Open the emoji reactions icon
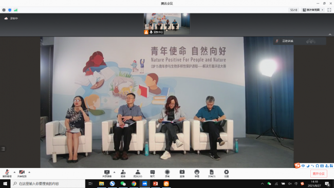334x188 pixels. click(x=197, y=173)
